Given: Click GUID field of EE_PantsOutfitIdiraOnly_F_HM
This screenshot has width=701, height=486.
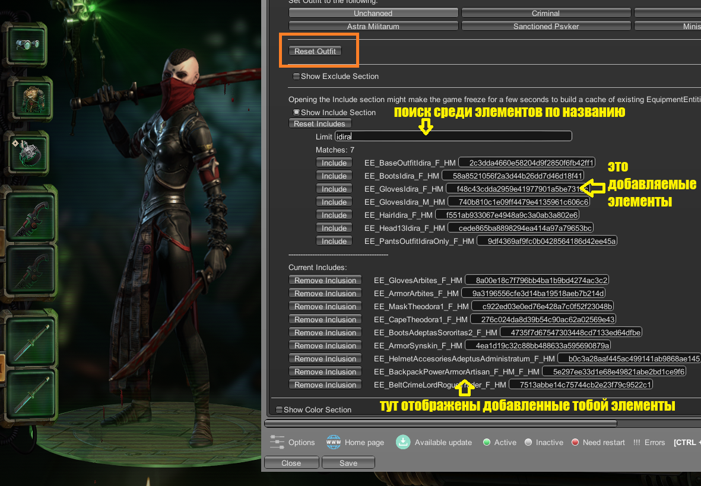Looking at the screenshot, I should (x=547, y=241).
